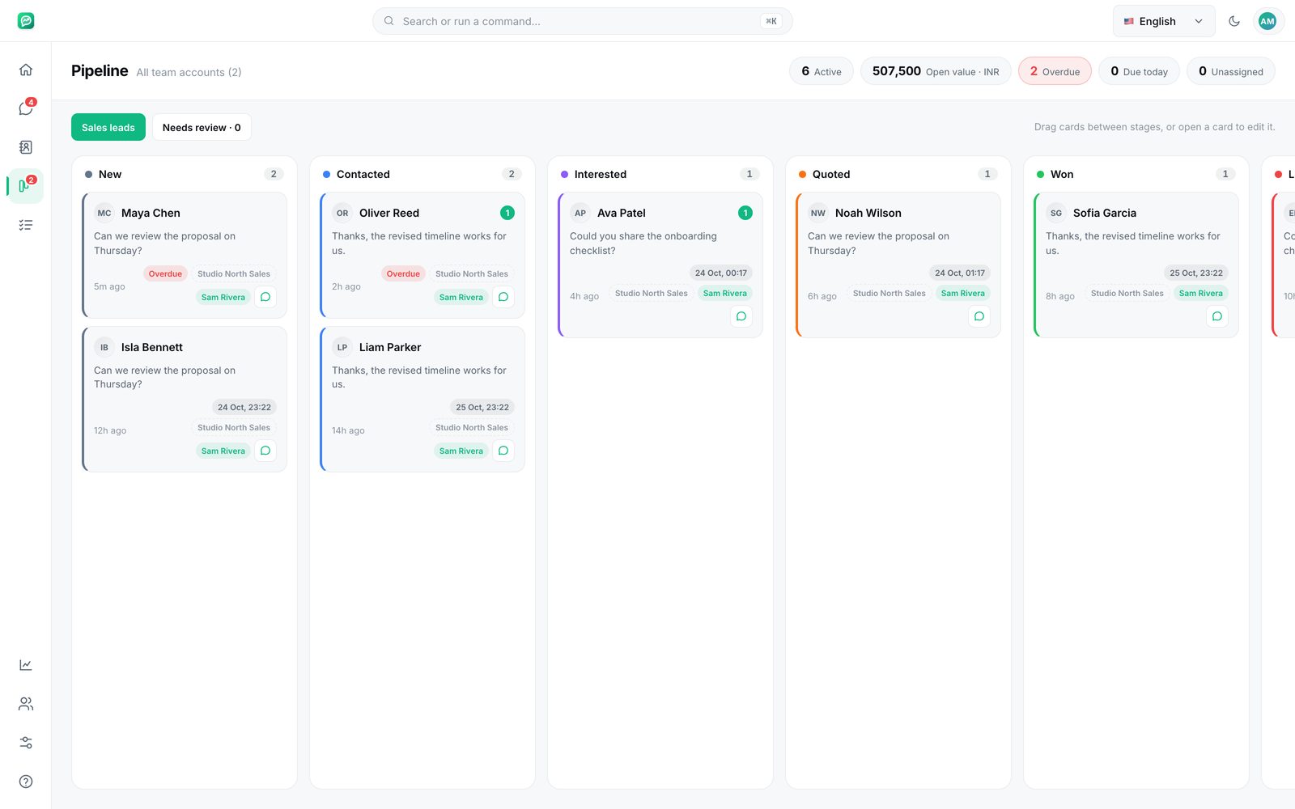The image size is (1295, 809).
Task: Open Sofia Garcia lead card name
Action: [1105, 213]
